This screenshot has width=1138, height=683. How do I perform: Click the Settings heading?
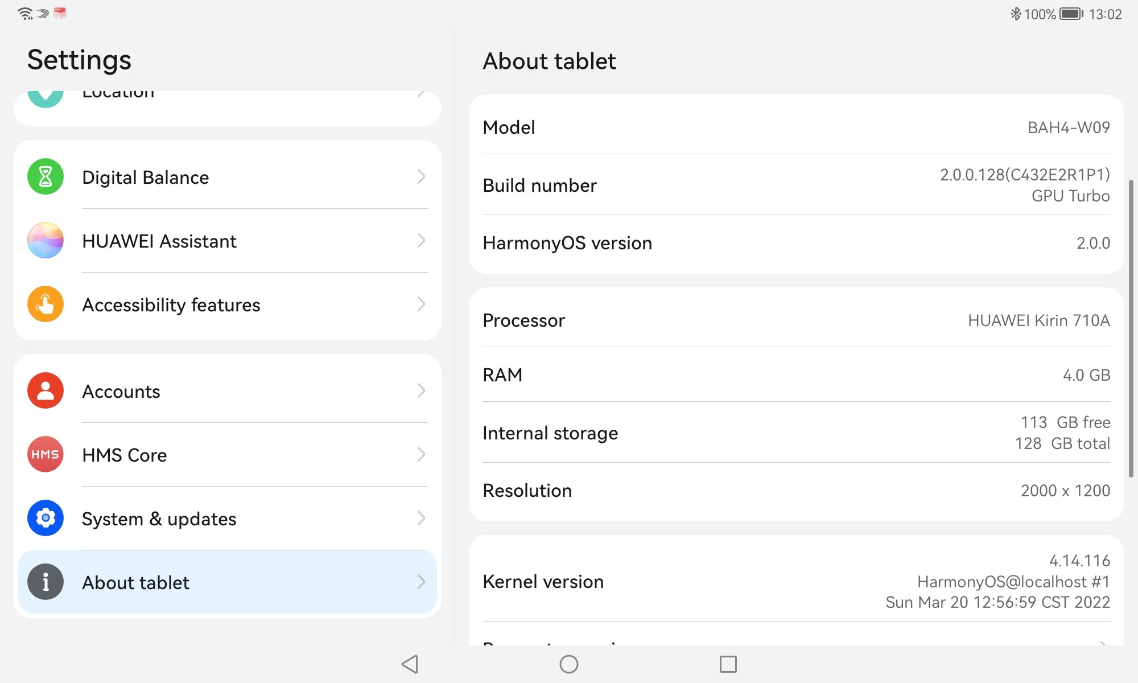pos(79,60)
